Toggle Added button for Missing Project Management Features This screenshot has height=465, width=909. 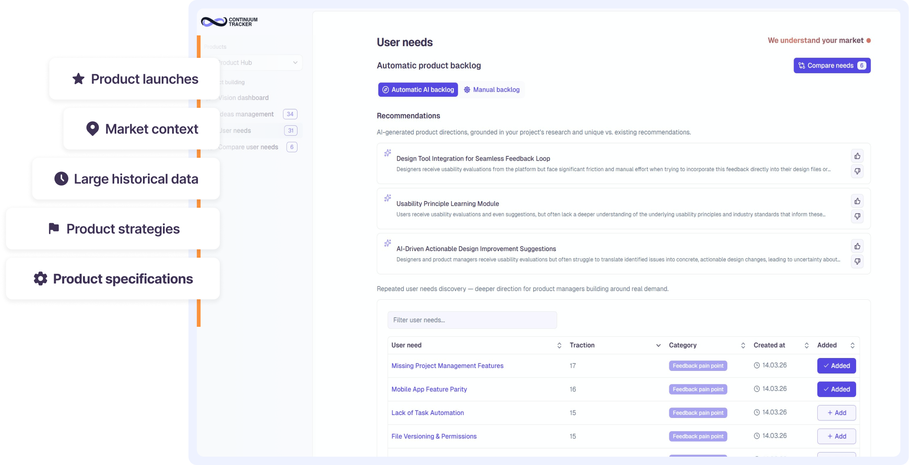(836, 366)
